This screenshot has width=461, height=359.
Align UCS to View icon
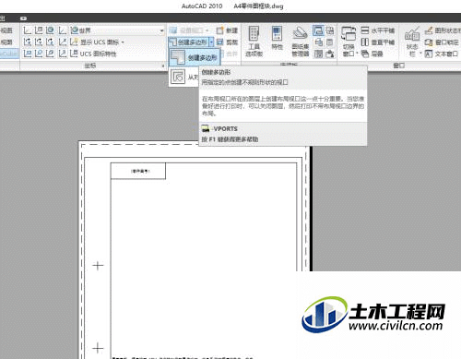click(x=28, y=54)
